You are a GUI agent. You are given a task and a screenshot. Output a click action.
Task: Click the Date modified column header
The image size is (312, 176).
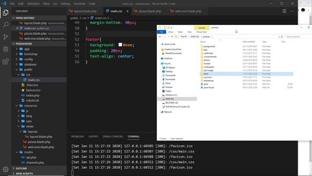[x=249, y=42]
